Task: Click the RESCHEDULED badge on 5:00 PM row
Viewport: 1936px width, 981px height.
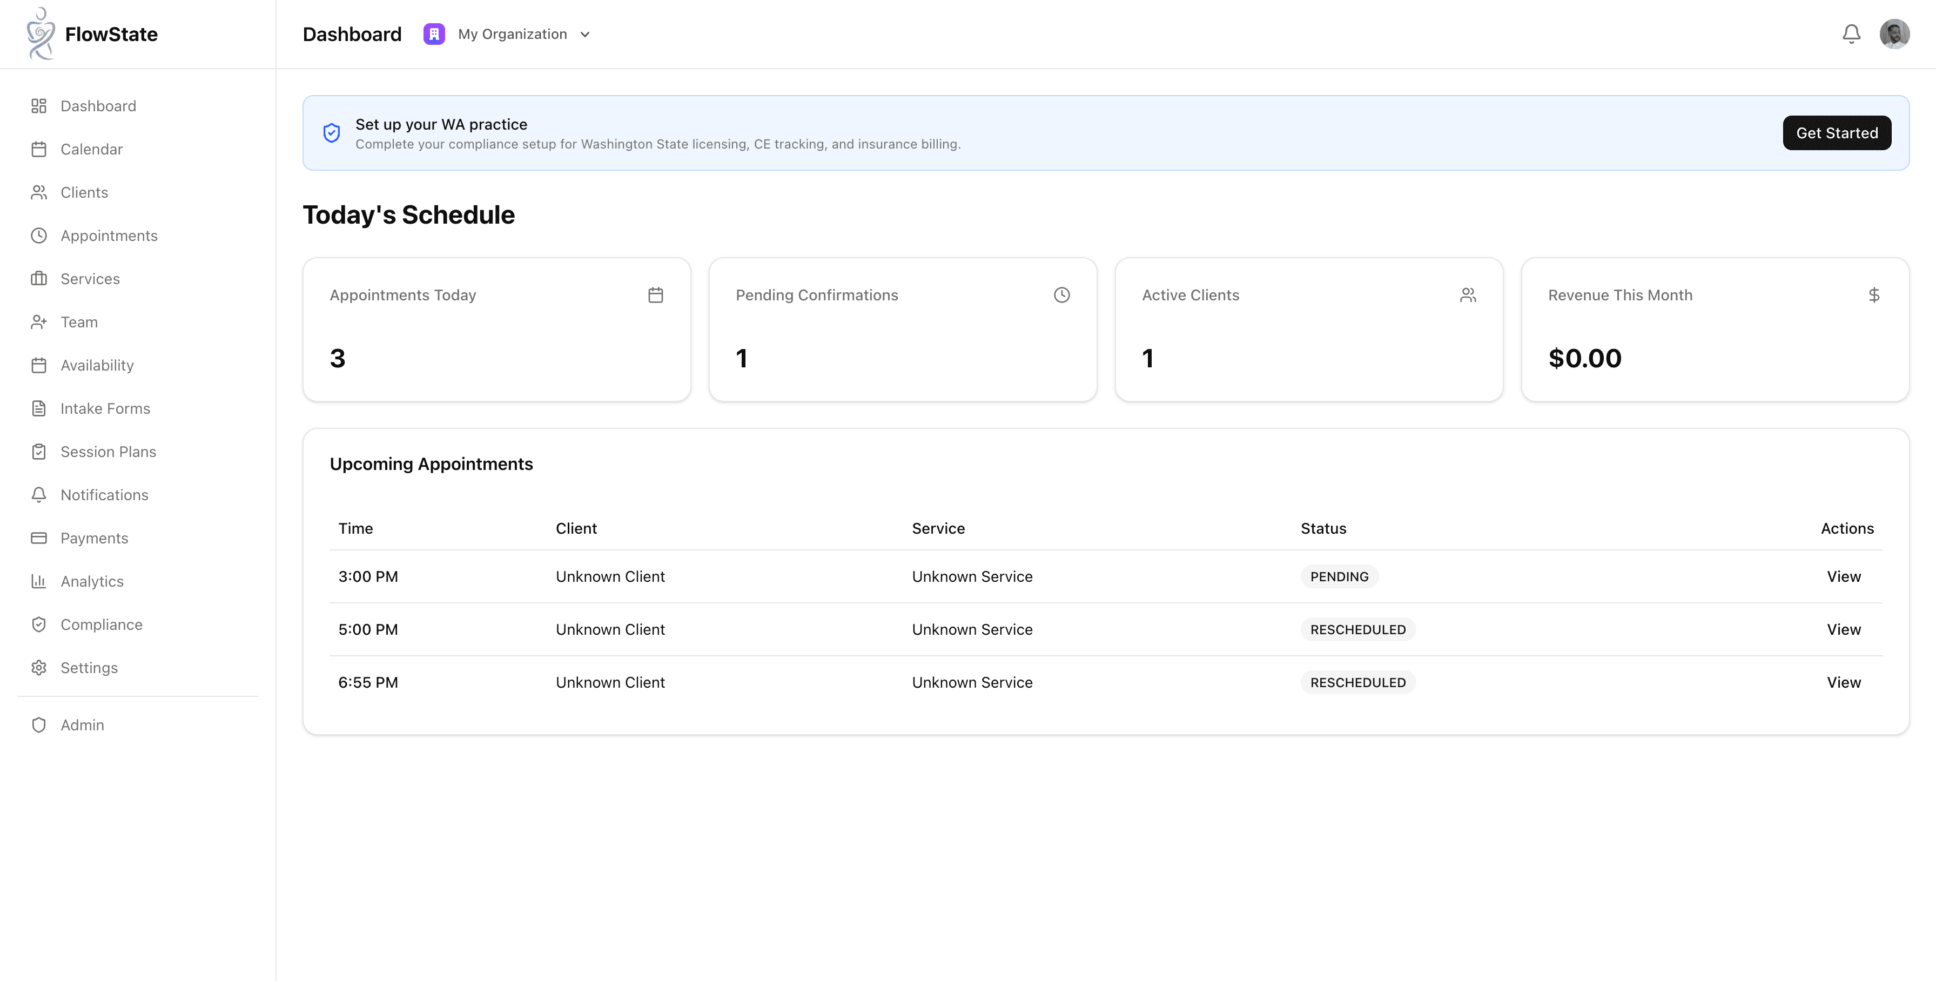Action: pos(1357,629)
